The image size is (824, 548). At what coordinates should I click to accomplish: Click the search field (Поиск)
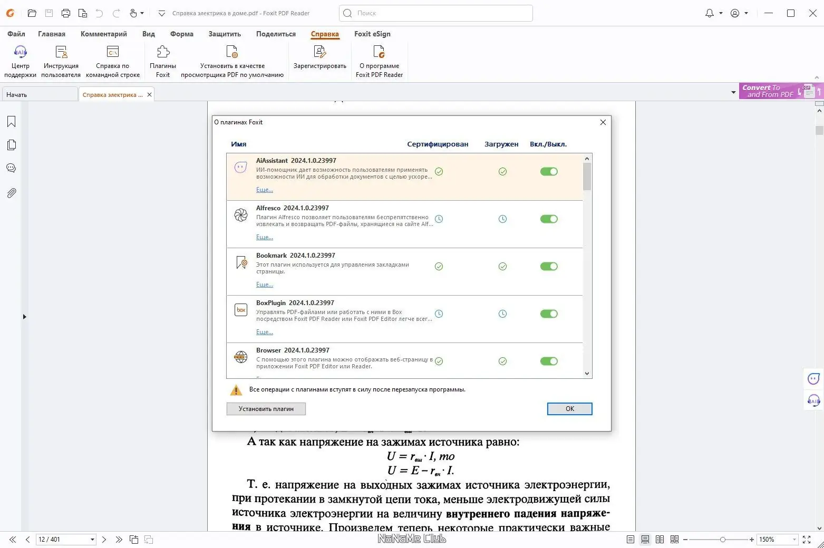click(436, 13)
